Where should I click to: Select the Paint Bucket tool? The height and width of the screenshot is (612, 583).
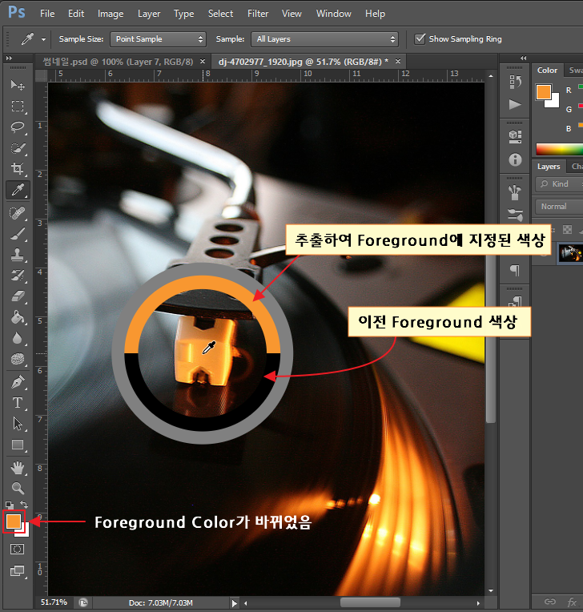17,317
